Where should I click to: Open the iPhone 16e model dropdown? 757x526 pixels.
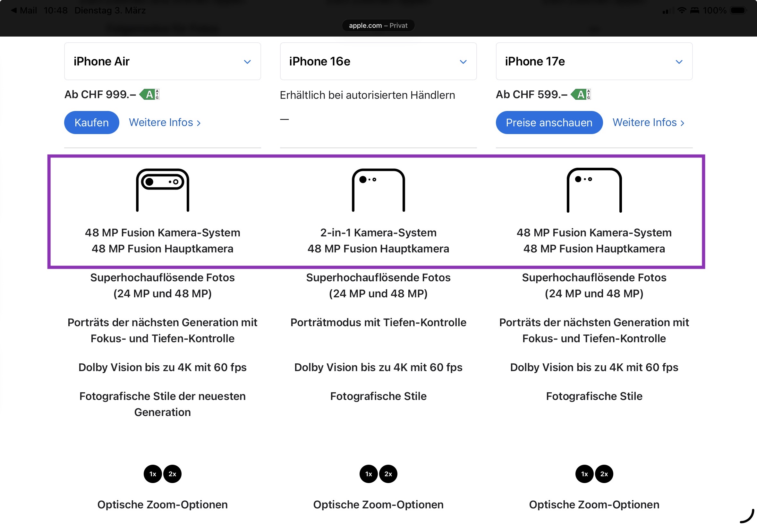[378, 62]
